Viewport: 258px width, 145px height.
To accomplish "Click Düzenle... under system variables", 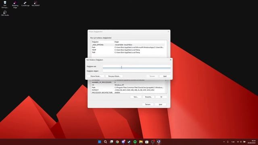I will (x=148, y=97).
